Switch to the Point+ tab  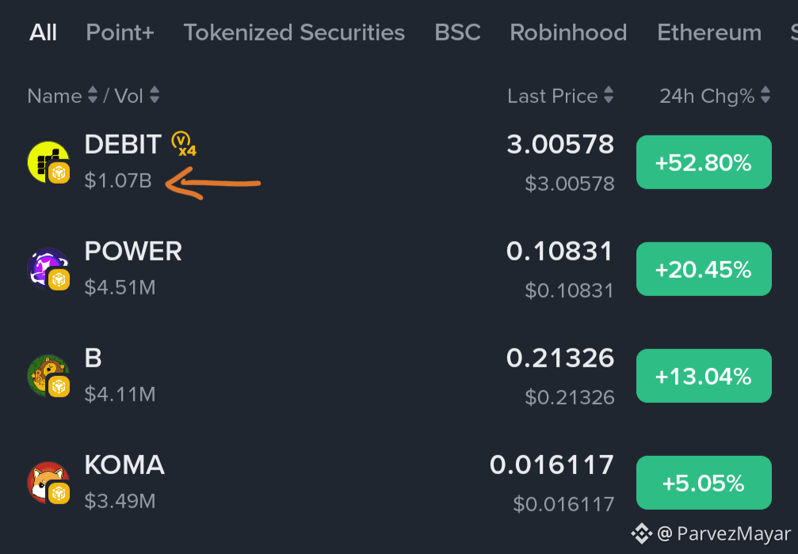coord(120,32)
